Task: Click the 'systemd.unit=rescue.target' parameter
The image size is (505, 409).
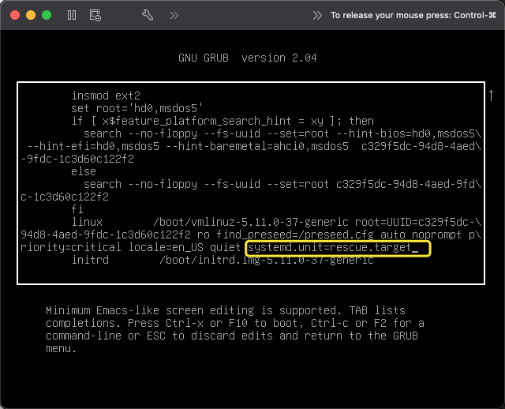Action: tap(329, 247)
